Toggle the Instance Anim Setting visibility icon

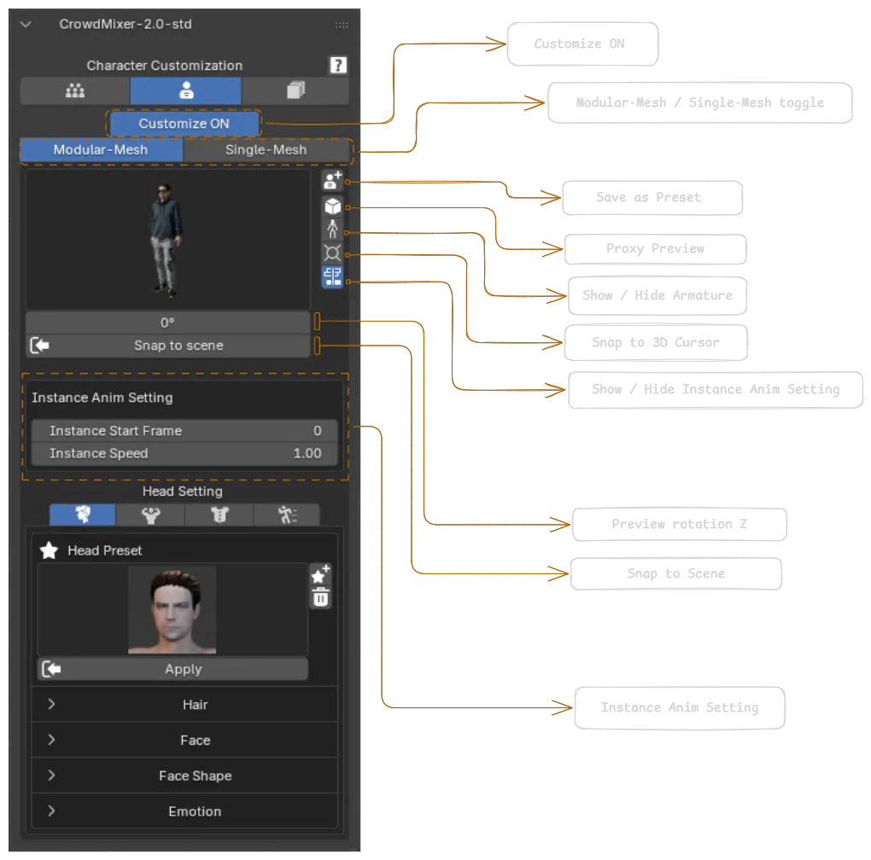tap(333, 276)
